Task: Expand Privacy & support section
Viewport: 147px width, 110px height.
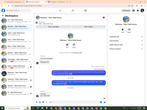Action: (x=126, y=49)
